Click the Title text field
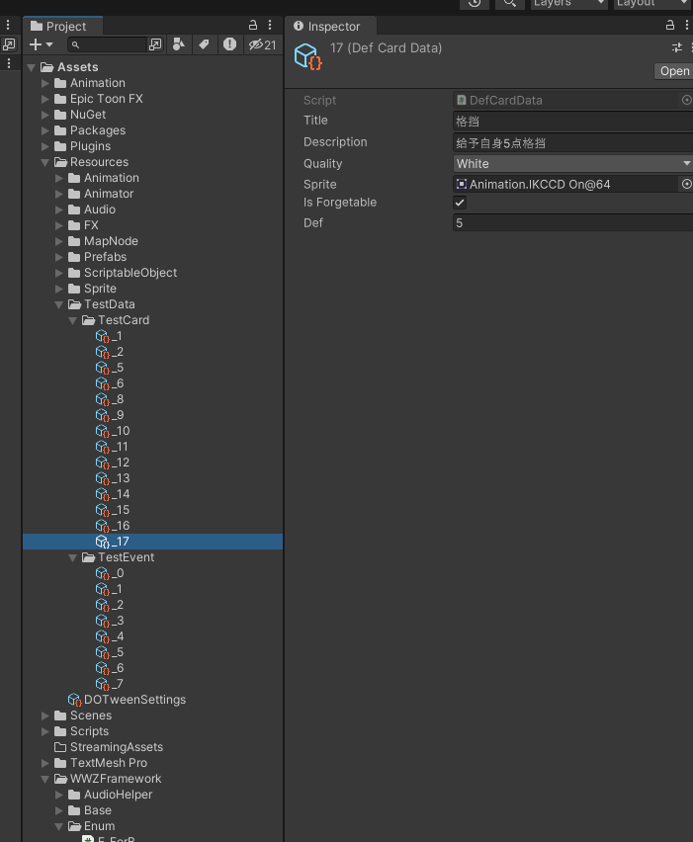The width and height of the screenshot is (693, 842). (x=573, y=121)
